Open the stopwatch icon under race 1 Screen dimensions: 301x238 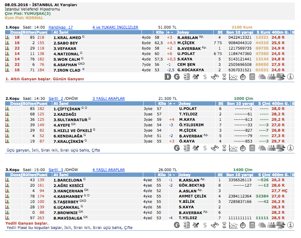point(243,77)
